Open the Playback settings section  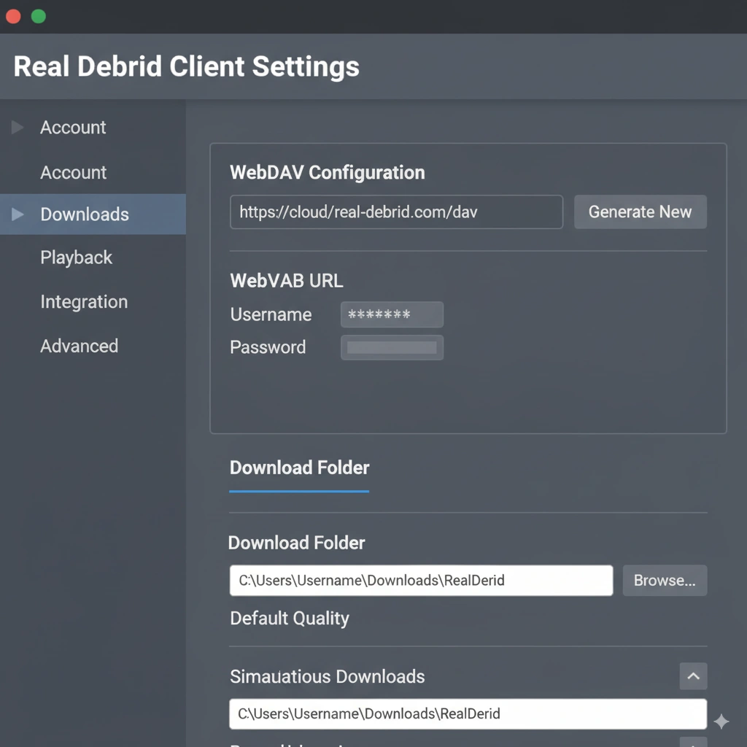(x=76, y=258)
